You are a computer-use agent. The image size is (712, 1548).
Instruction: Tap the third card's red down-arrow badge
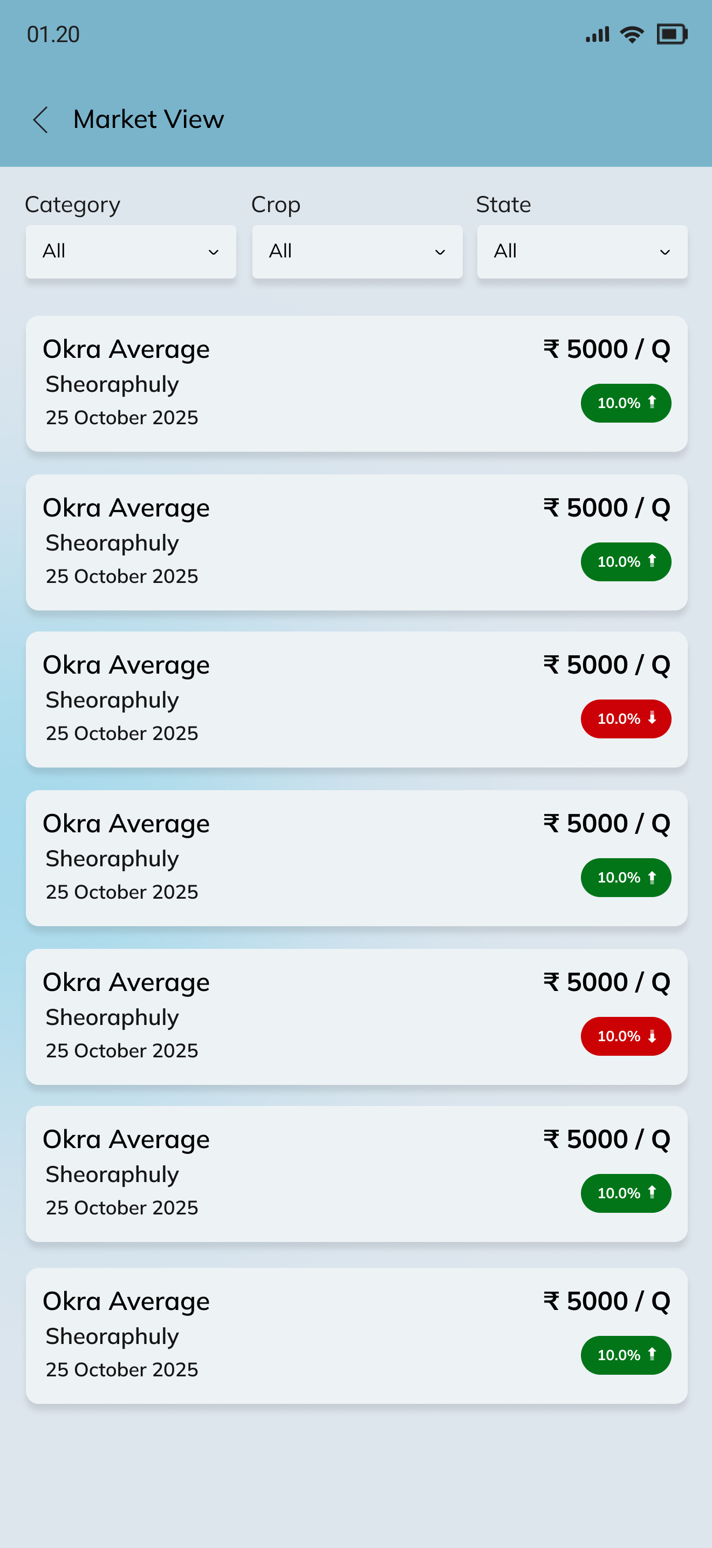click(626, 719)
